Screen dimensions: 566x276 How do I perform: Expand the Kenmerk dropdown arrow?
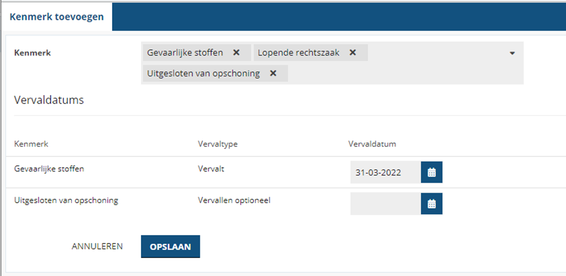pyautogui.click(x=512, y=54)
